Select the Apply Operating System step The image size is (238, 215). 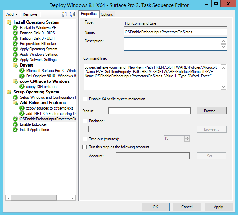[39, 49]
